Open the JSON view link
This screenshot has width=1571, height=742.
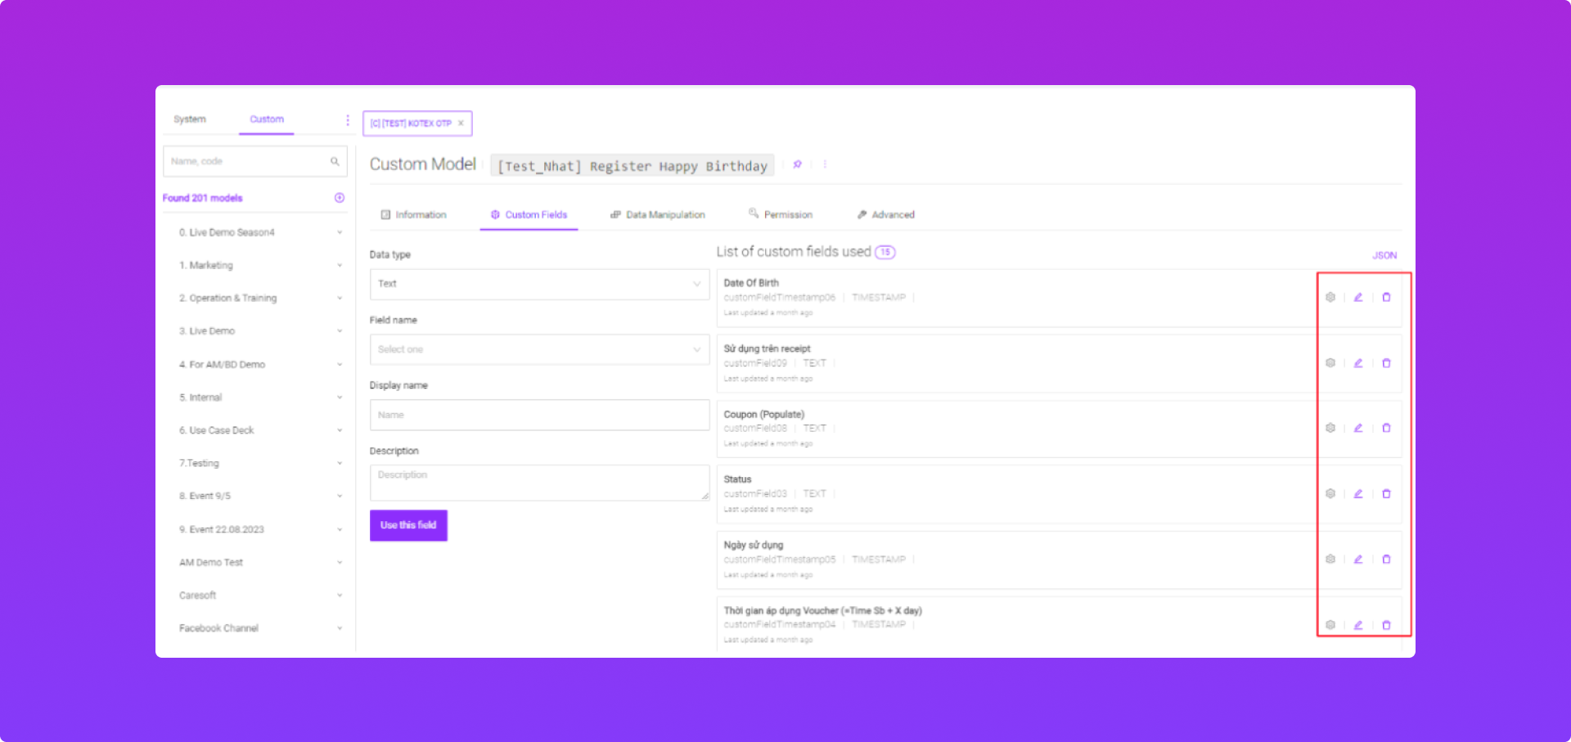pos(1384,256)
